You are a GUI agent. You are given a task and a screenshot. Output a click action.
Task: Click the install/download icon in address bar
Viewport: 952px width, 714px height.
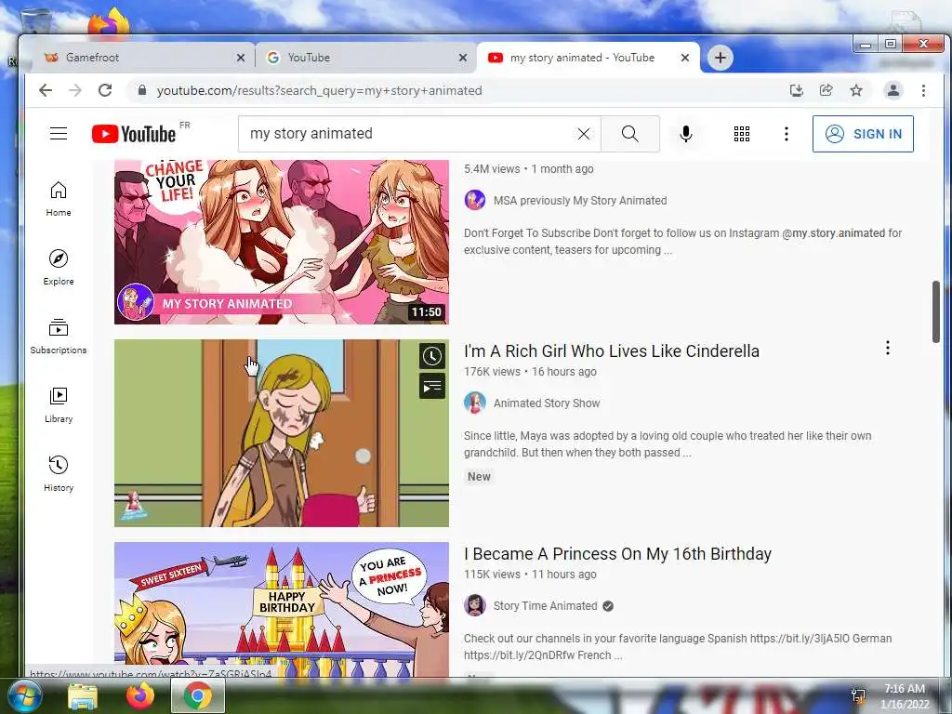796,90
